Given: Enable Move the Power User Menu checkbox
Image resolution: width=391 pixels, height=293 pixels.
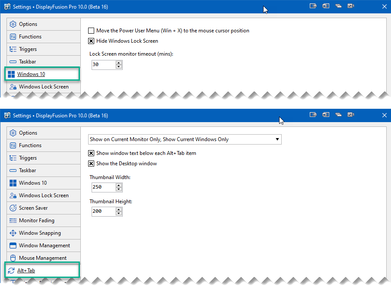Looking at the screenshot, I should click(x=91, y=31).
